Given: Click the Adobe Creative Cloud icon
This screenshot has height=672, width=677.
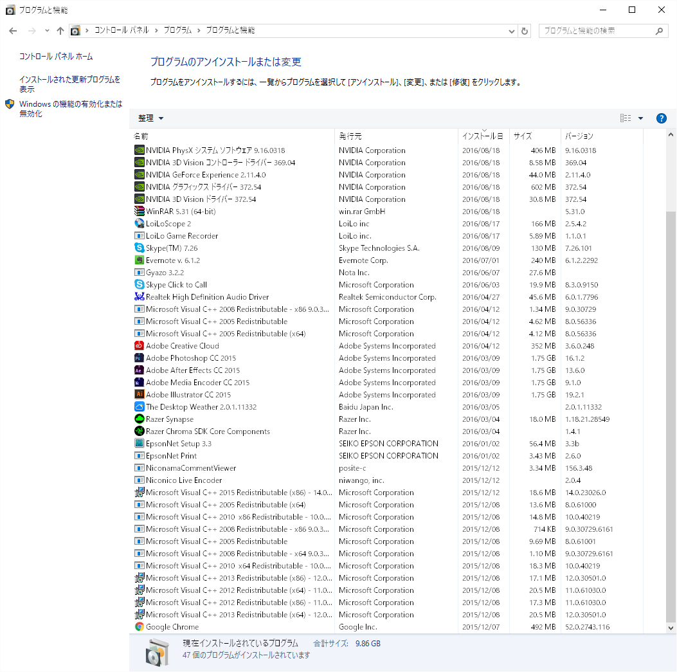Looking at the screenshot, I should pos(139,345).
